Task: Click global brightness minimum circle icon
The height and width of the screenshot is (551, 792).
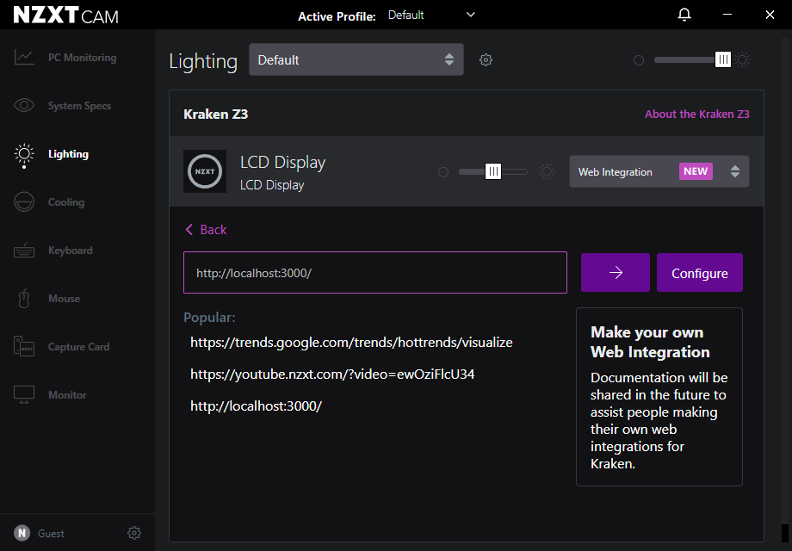Action: (x=639, y=60)
